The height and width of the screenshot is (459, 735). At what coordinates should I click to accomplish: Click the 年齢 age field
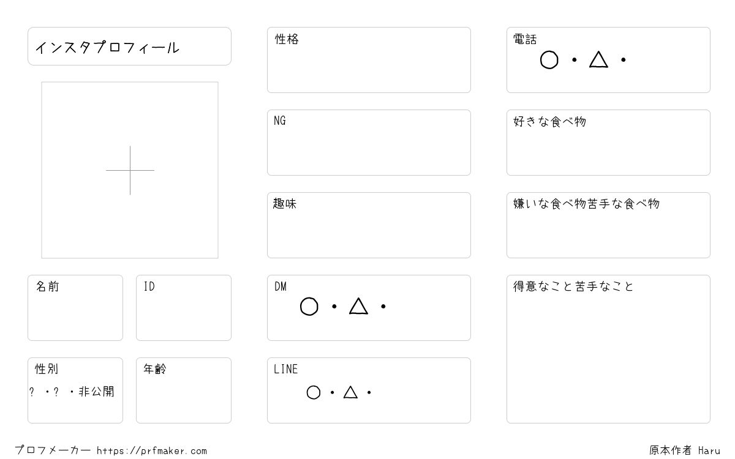coord(184,390)
